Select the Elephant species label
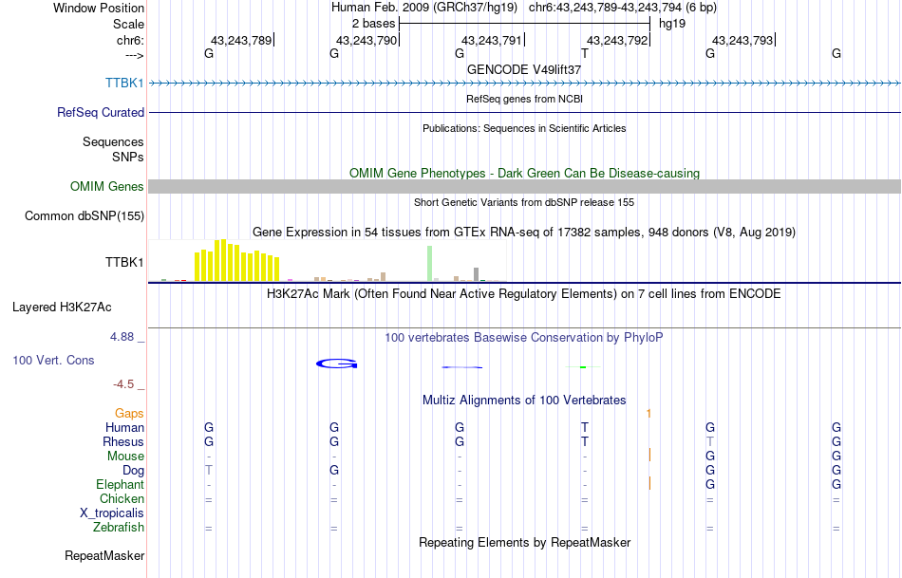This screenshot has height=578, width=902. tap(120, 484)
